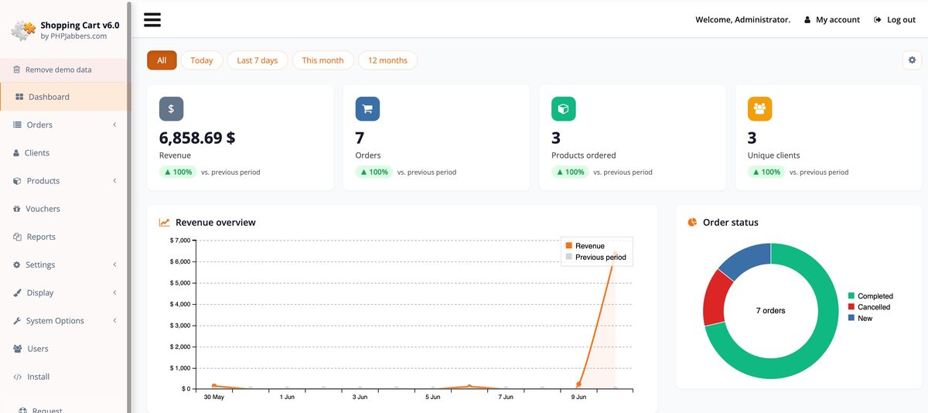This screenshot has width=928, height=413.
Task: Toggle the New legend blue swatch
Action: click(851, 318)
